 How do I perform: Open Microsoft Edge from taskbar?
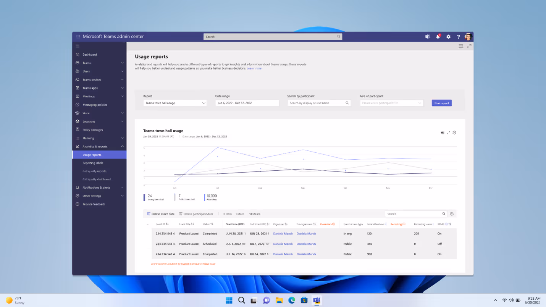tap(292, 300)
